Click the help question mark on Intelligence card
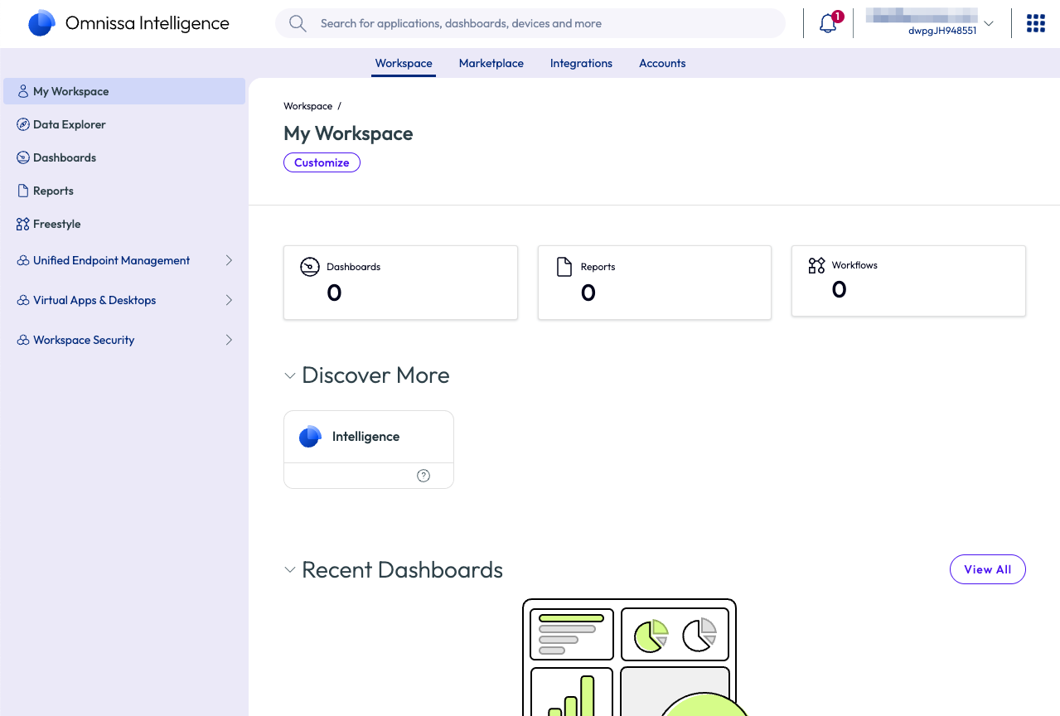The image size is (1060, 716). click(x=424, y=476)
